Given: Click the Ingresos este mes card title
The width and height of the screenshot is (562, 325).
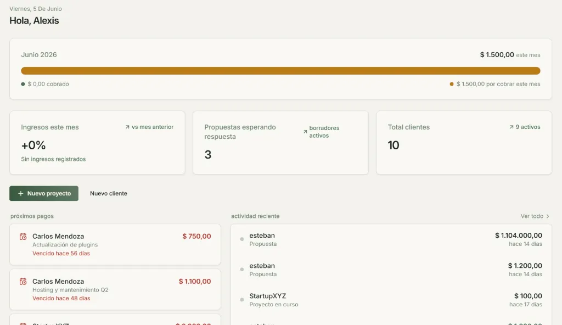Looking at the screenshot, I should pyautogui.click(x=50, y=127).
